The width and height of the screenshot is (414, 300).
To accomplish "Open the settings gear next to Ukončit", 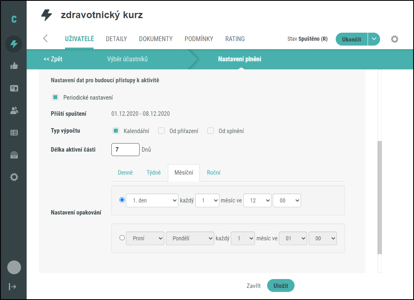I will [x=394, y=39].
